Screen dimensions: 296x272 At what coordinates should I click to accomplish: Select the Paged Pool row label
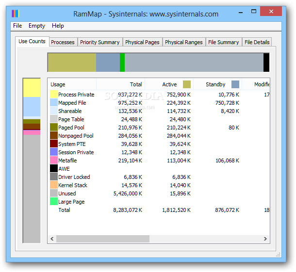point(71,128)
